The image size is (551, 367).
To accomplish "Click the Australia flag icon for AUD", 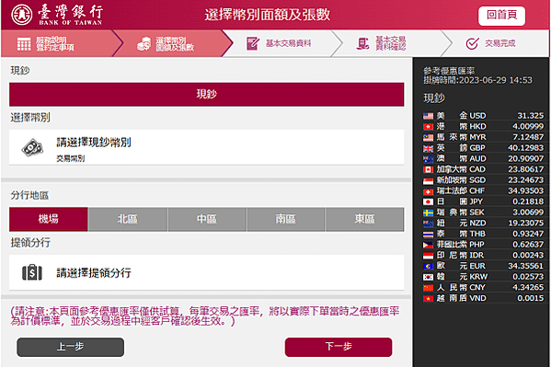I will pyautogui.click(x=428, y=159).
